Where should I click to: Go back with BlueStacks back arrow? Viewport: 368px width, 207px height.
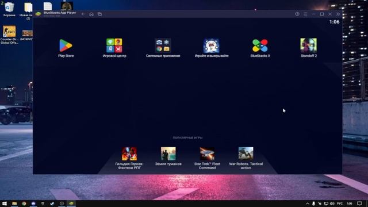(83, 14)
